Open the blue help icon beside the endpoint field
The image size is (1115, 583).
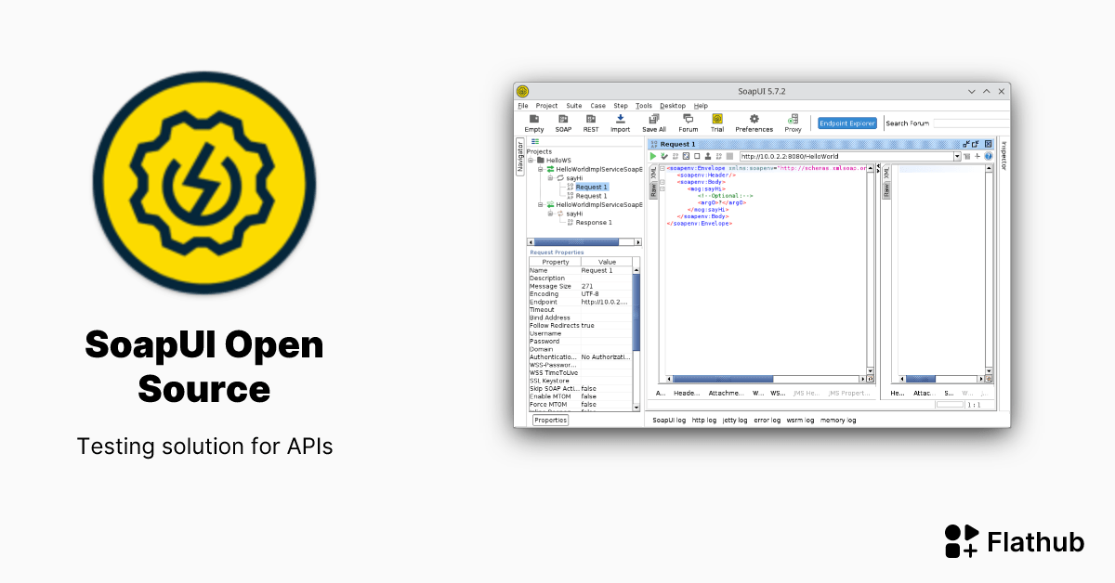pos(988,156)
